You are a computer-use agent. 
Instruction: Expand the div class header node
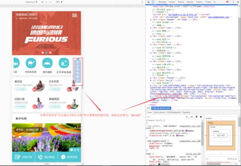click(x=151, y=20)
